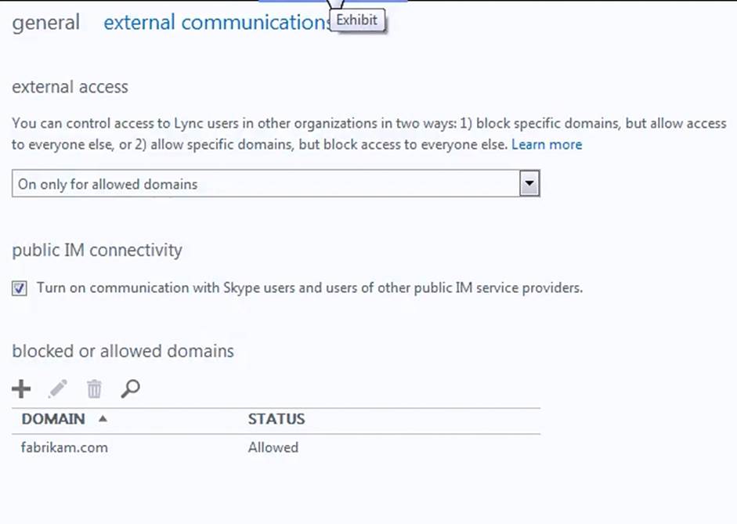This screenshot has height=524, width=737.
Task: Click the Allowed status for fabrikam.com
Action: coord(273,448)
